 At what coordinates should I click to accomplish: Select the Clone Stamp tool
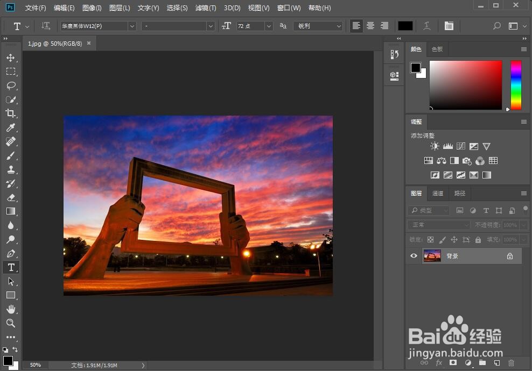11,169
